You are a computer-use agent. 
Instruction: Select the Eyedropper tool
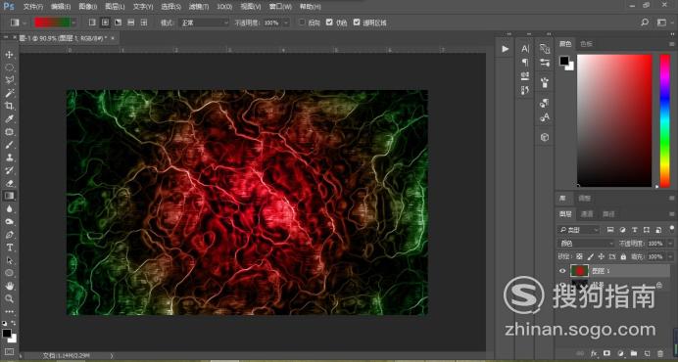9,118
